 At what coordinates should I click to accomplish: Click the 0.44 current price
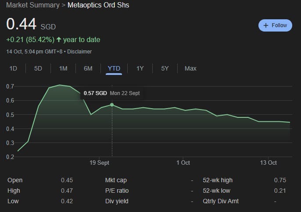coord(21,24)
